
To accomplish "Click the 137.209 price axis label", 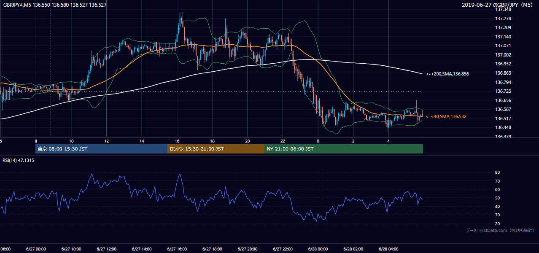I will tap(503, 28).
